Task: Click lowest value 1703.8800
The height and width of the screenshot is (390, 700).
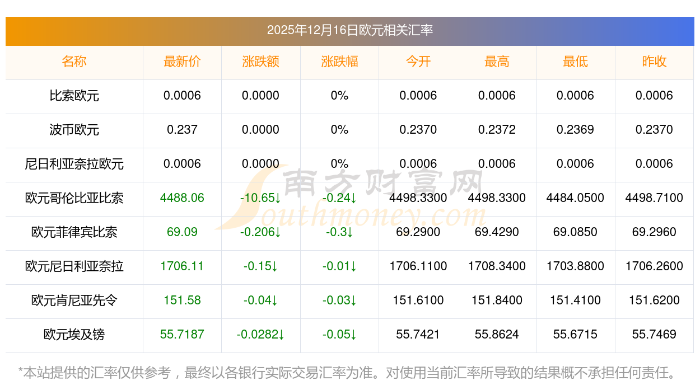Action: tap(575, 266)
